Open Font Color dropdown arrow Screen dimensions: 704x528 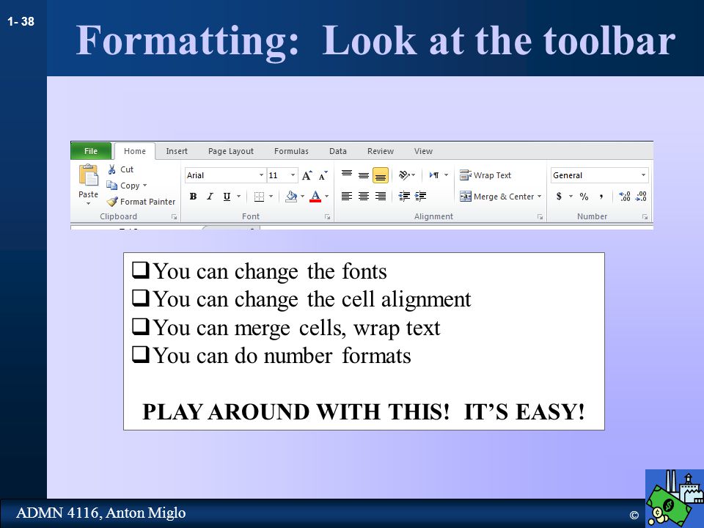326,197
